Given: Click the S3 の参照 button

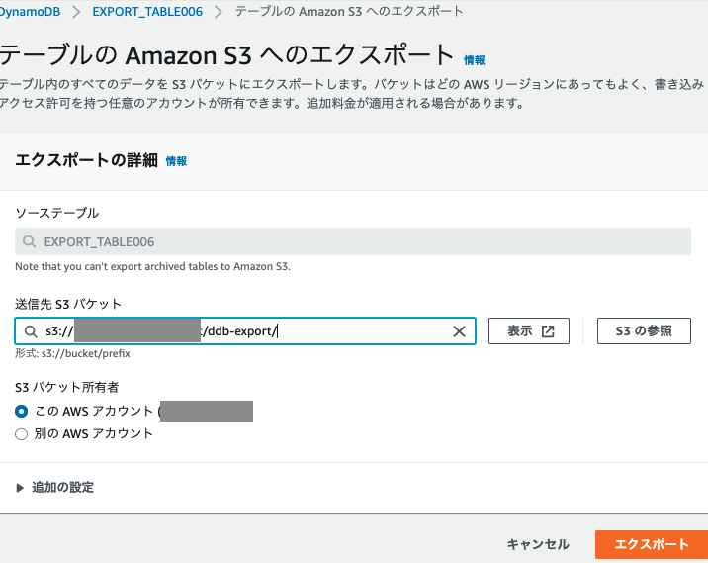Looking at the screenshot, I should pos(643,331).
